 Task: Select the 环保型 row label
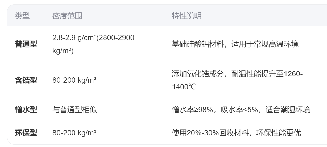[x=26, y=133]
